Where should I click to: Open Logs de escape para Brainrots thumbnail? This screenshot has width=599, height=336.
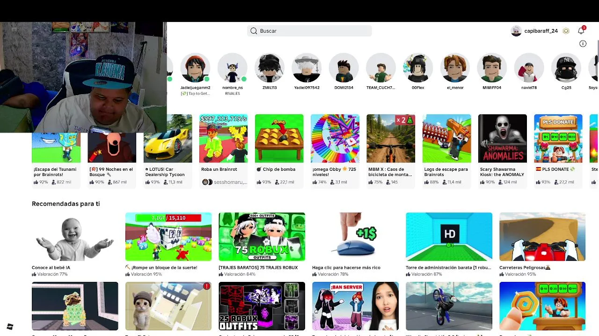[446, 139]
